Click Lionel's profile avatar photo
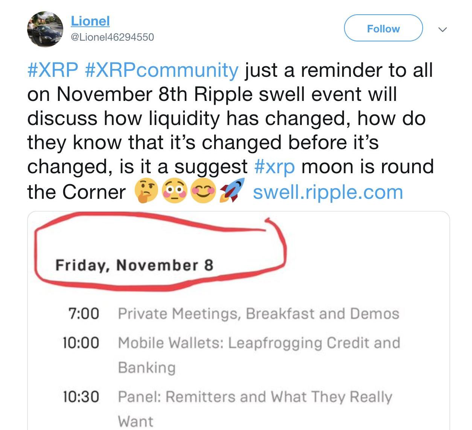This screenshot has height=430, width=472. pos(45,29)
